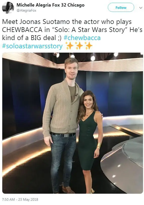Click the date 23 May 2018
This screenshot has height=205, width=144.
28,199
